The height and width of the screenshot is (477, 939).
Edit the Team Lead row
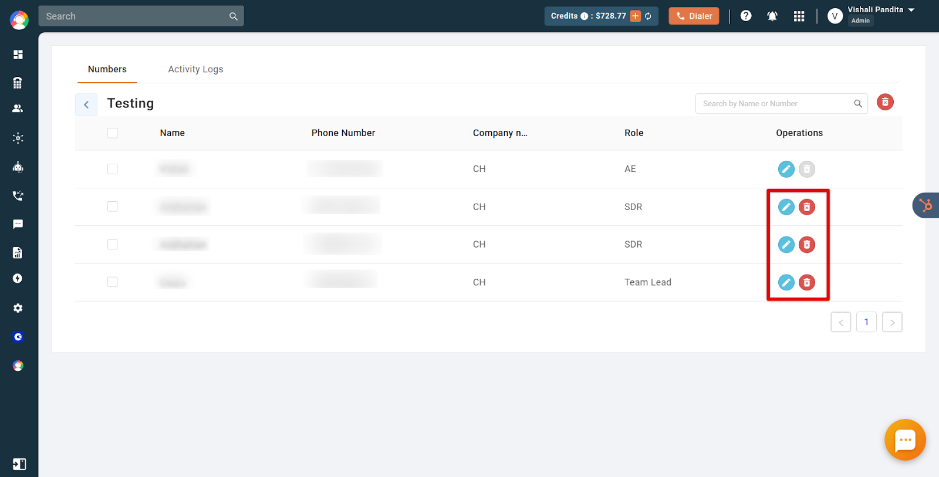[x=786, y=283]
